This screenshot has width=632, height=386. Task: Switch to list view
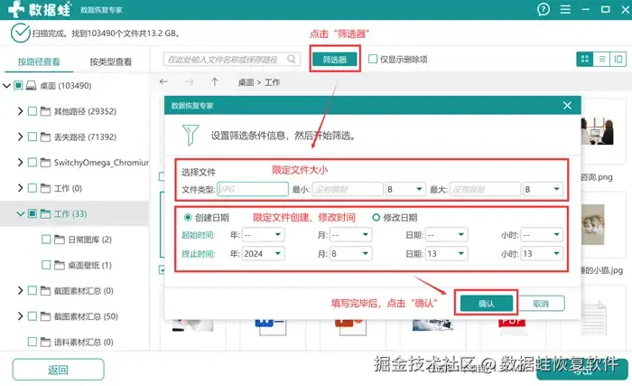pyautogui.click(x=601, y=60)
